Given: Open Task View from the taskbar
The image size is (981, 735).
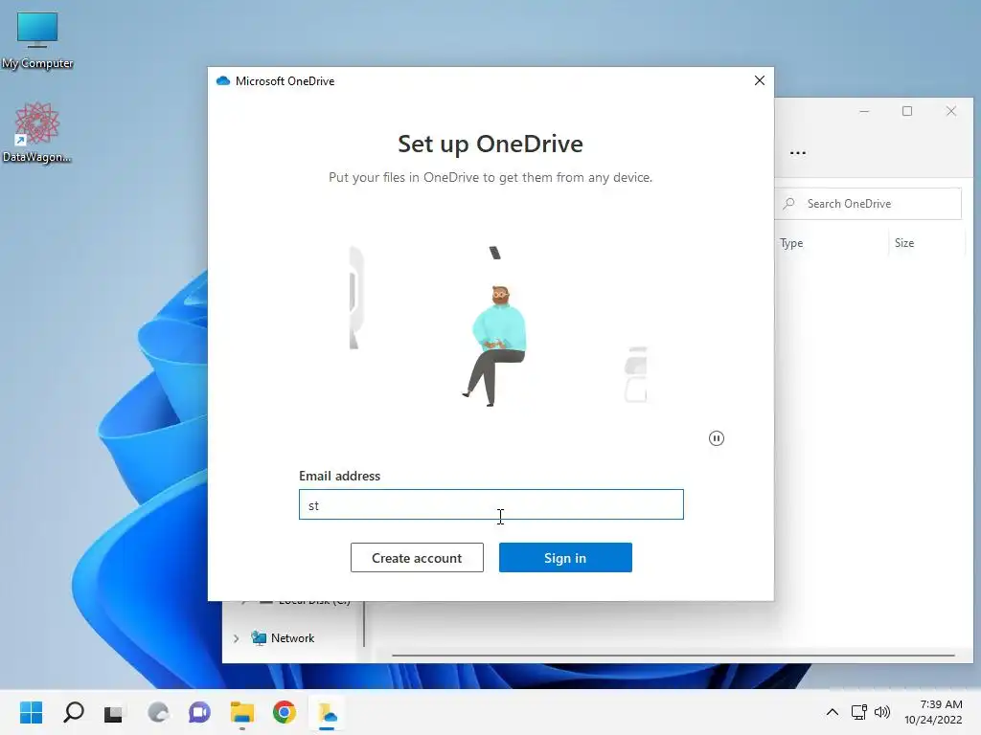Looking at the screenshot, I should pos(114,712).
